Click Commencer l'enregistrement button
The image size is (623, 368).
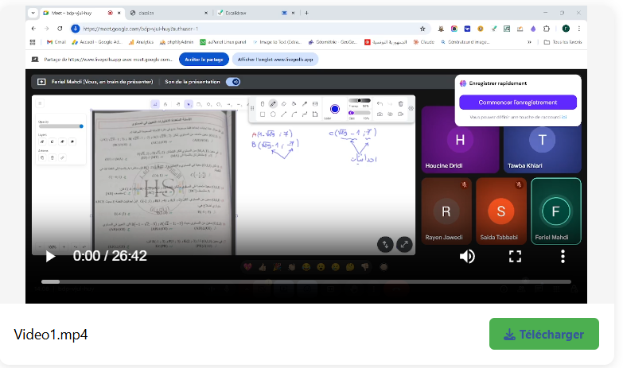click(x=517, y=103)
